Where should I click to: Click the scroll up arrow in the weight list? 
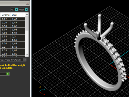click(27, 14)
